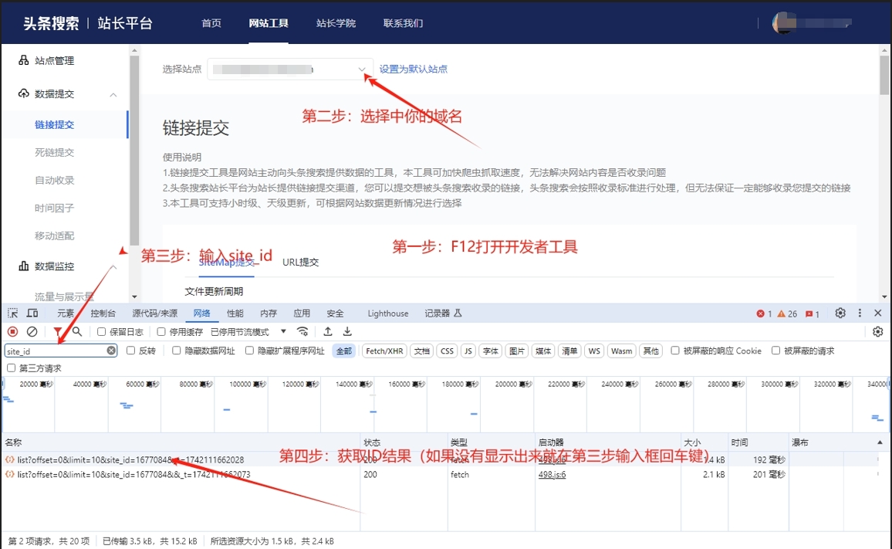Screen dimensions: 892x549
Task: Go to 首页 in top navigation
Action: pos(211,23)
